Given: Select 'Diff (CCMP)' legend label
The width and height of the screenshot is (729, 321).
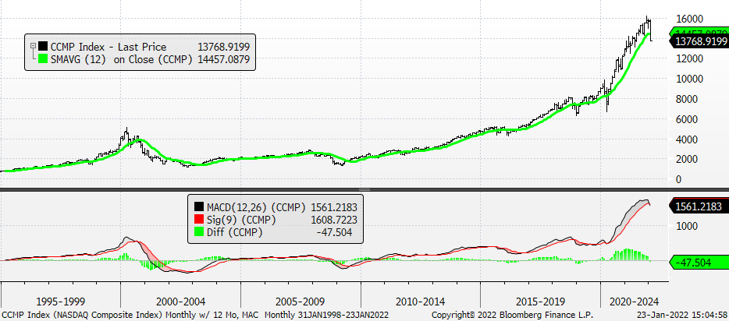Looking at the screenshot, I should point(234,232).
